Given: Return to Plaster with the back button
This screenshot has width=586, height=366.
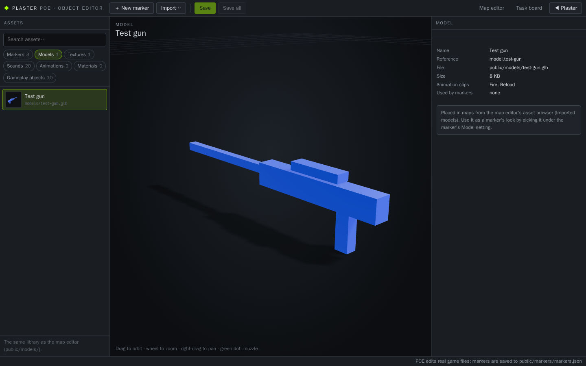Looking at the screenshot, I should click(x=566, y=8).
